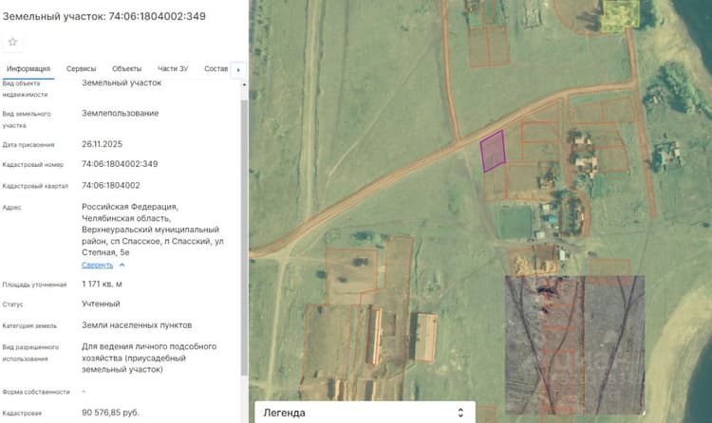Image resolution: width=712 pixels, height=423 pixels.
Task: Toggle the Легенда panel with its chevrons
Action: [460, 413]
